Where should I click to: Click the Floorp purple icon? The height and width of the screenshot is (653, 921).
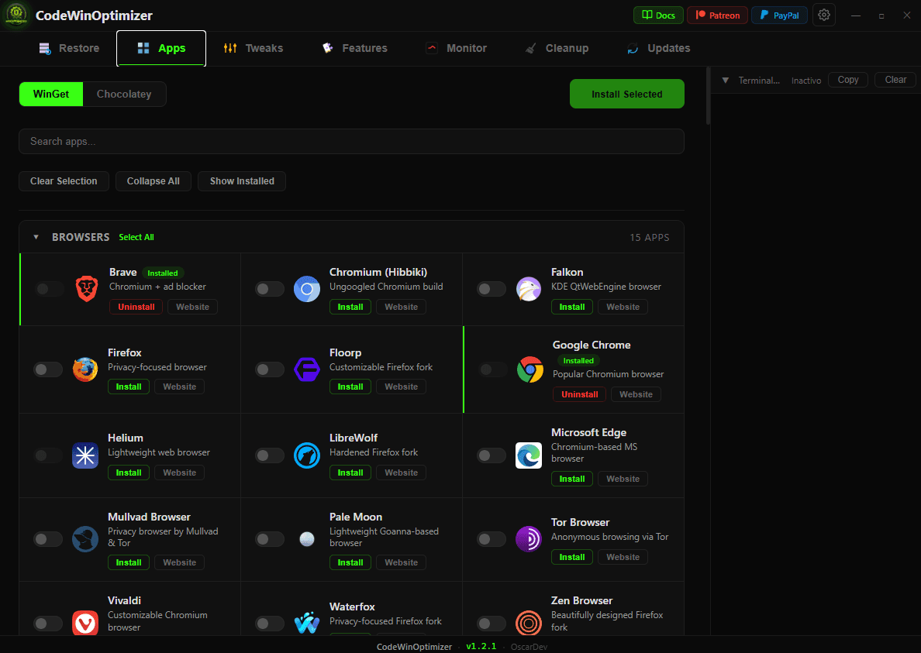pos(306,369)
